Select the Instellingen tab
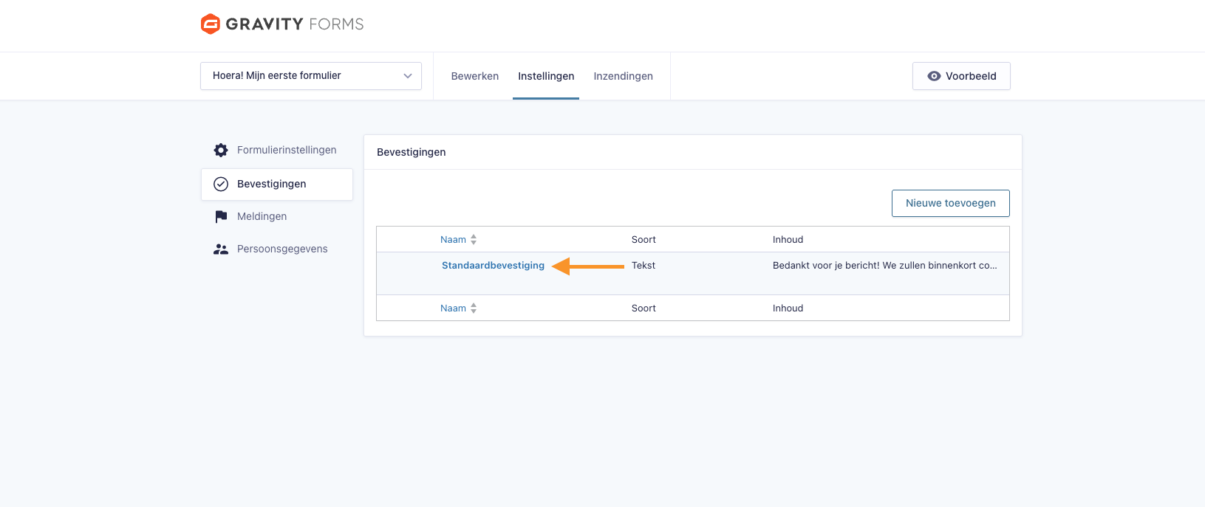 click(546, 76)
